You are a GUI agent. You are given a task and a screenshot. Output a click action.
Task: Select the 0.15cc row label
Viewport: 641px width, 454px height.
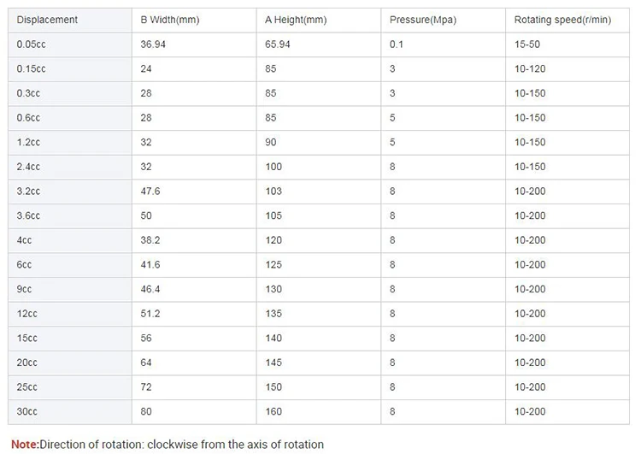point(31,68)
